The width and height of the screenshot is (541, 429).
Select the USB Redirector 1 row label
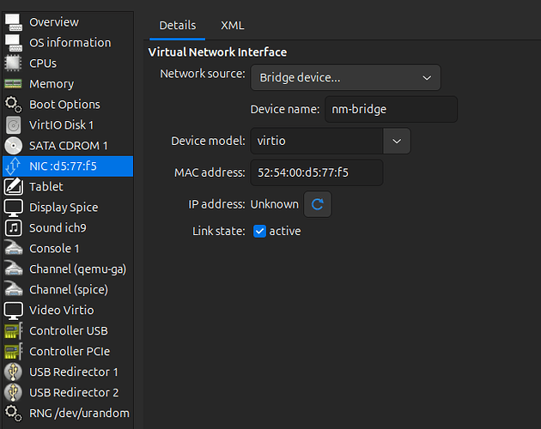point(74,372)
